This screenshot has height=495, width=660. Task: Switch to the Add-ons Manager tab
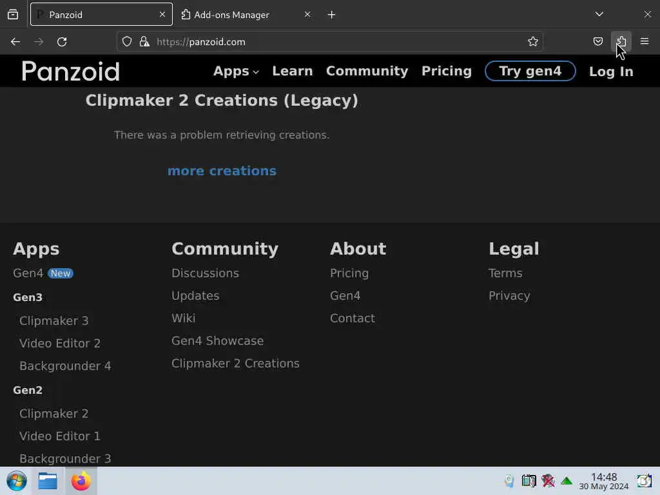[x=246, y=15]
